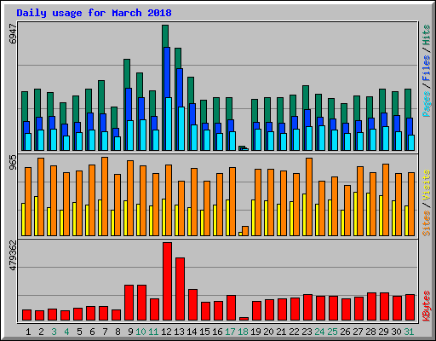Click day label 6 on the axis
This screenshot has width=436, height=341.
pos(92,332)
